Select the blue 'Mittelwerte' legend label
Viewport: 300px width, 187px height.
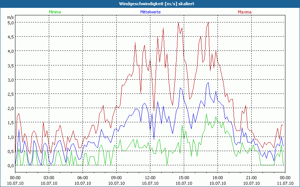coord(151,12)
